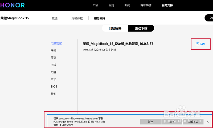213x128 pixels.
Task: Select the 网络 driver category
Action: click(54, 51)
